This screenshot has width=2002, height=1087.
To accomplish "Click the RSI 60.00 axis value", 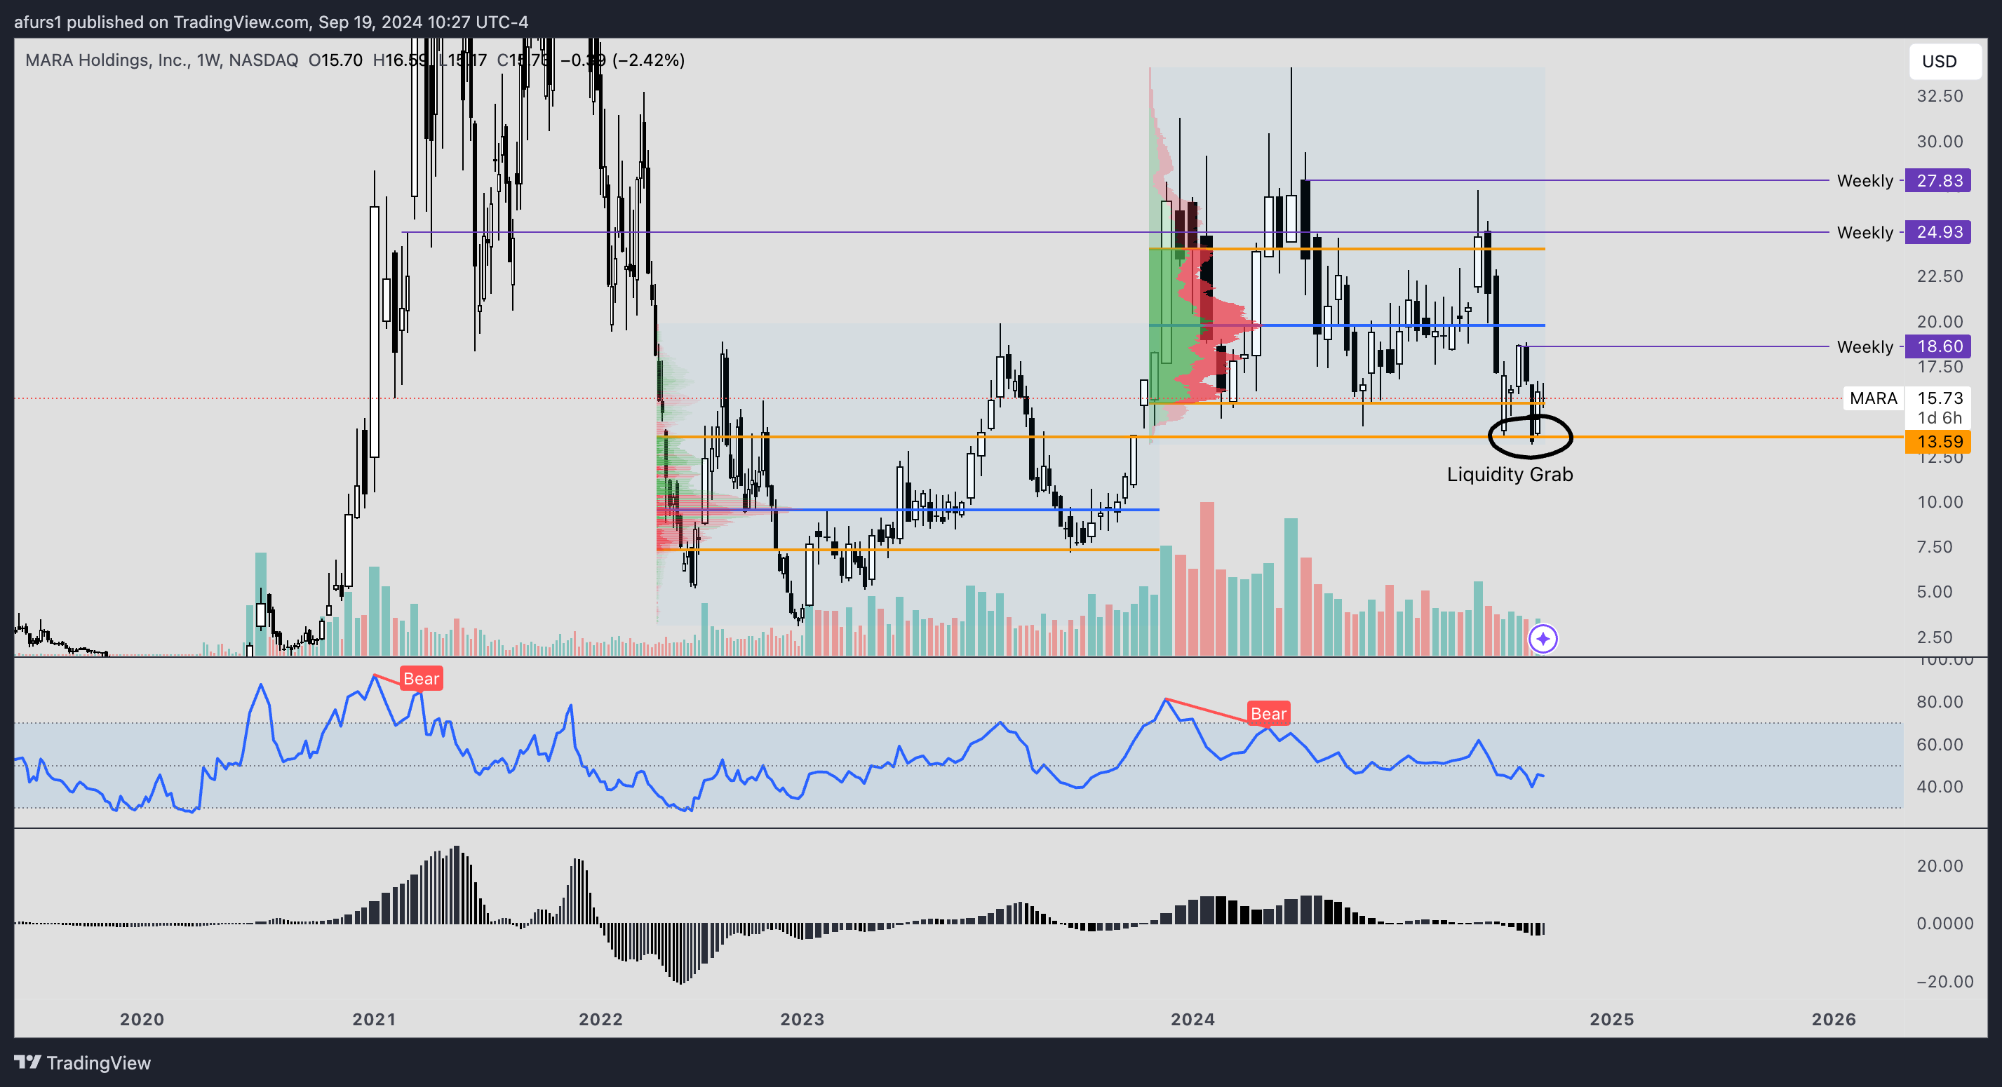I will click(1939, 744).
